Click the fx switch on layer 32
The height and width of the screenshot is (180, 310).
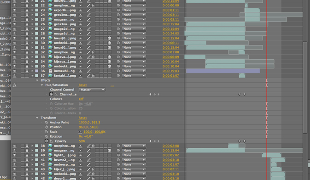pyautogui.click(x=93, y=52)
